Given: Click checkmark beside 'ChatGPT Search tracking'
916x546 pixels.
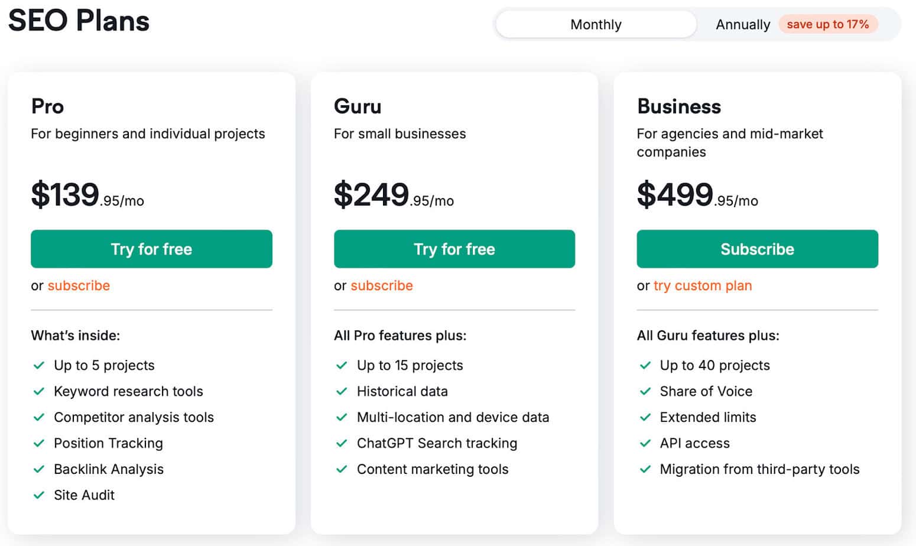Looking at the screenshot, I should click(x=342, y=443).
